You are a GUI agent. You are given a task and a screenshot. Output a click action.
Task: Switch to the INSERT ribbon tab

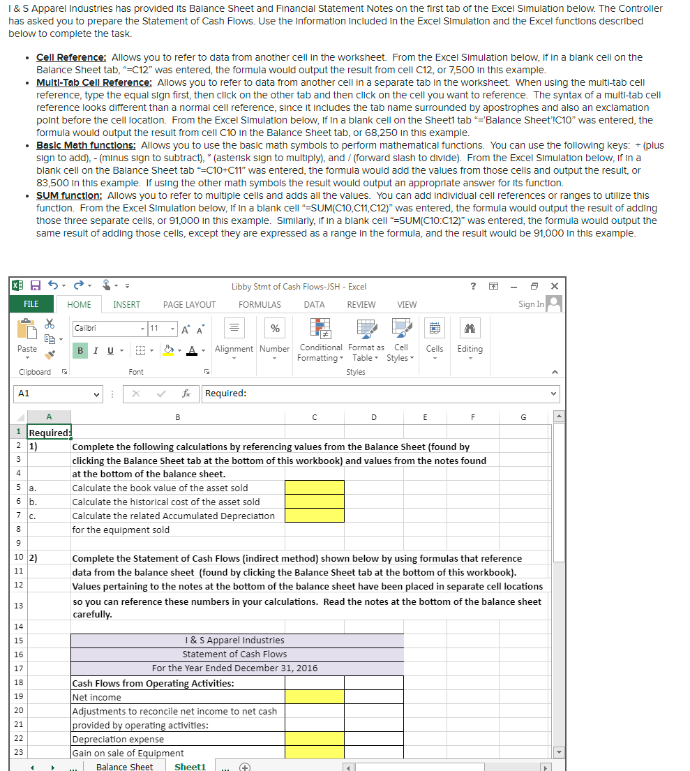point(126,305)
